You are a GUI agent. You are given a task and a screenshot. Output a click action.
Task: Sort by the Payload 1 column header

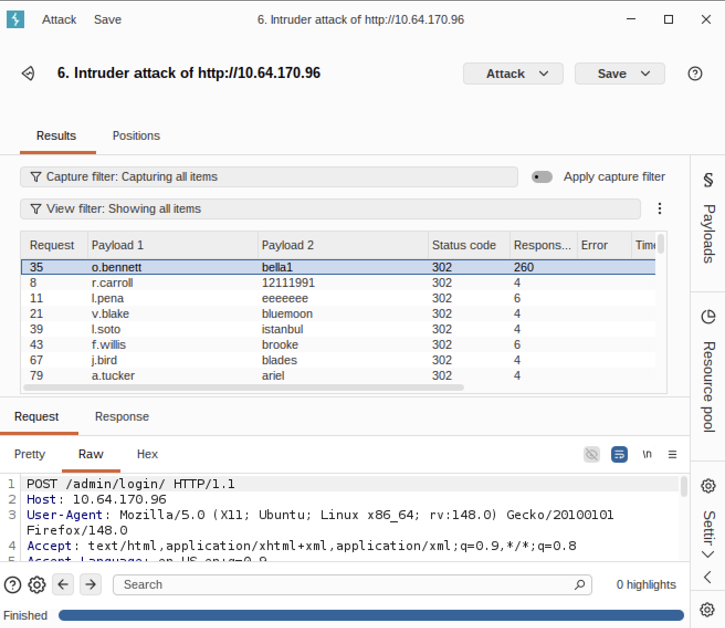[173, 245]
